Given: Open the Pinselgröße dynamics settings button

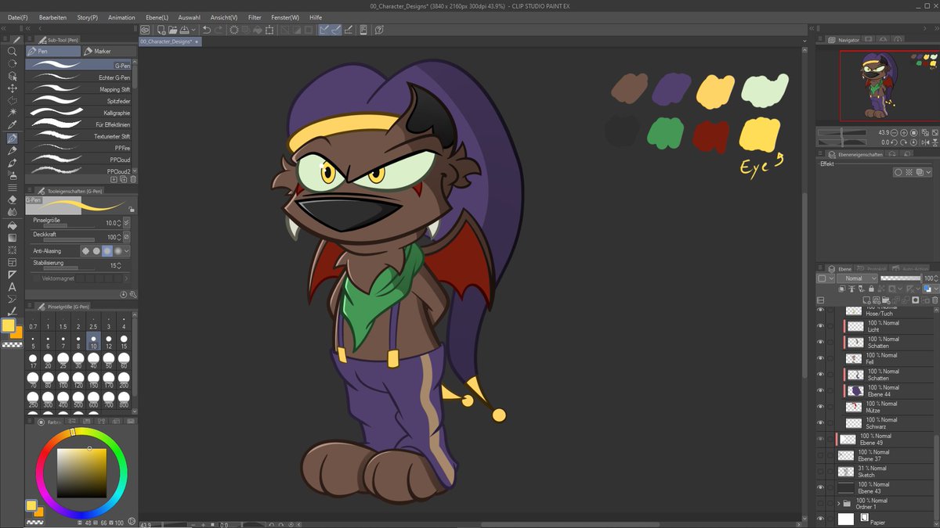Looking at the screenshot, I should 127,223.
